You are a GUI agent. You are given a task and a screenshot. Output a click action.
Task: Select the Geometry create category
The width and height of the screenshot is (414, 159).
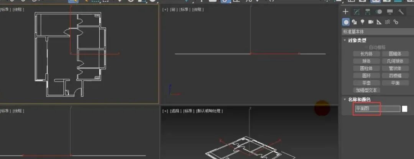[x=346, y=22]
